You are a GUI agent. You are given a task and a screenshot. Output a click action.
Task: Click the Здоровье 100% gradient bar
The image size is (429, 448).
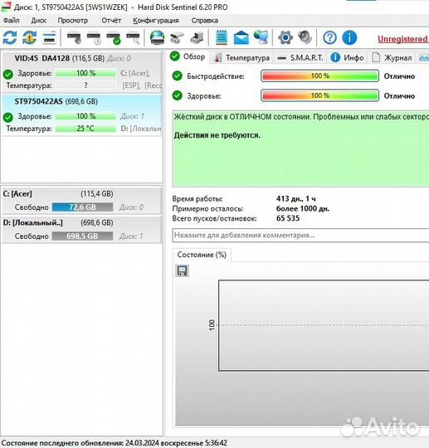pyautogui.click(x=320, y=95)
